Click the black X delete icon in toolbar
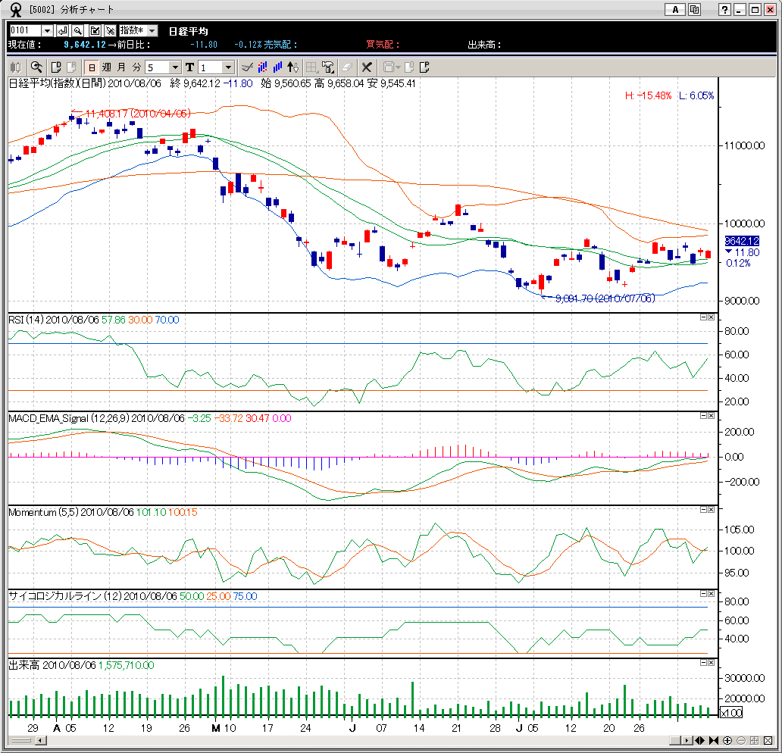 click(367, 67)
